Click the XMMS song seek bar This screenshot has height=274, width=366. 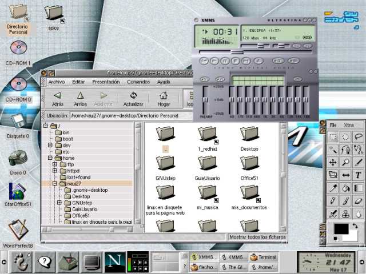point(256,52)
